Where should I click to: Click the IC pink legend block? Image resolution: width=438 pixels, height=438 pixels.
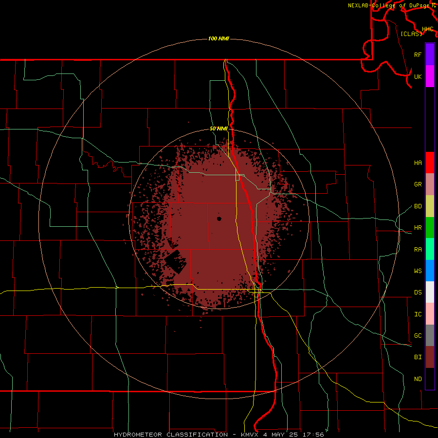pos(430,314)
